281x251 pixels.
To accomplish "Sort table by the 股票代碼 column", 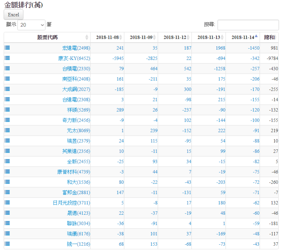I will coord(47,37).
